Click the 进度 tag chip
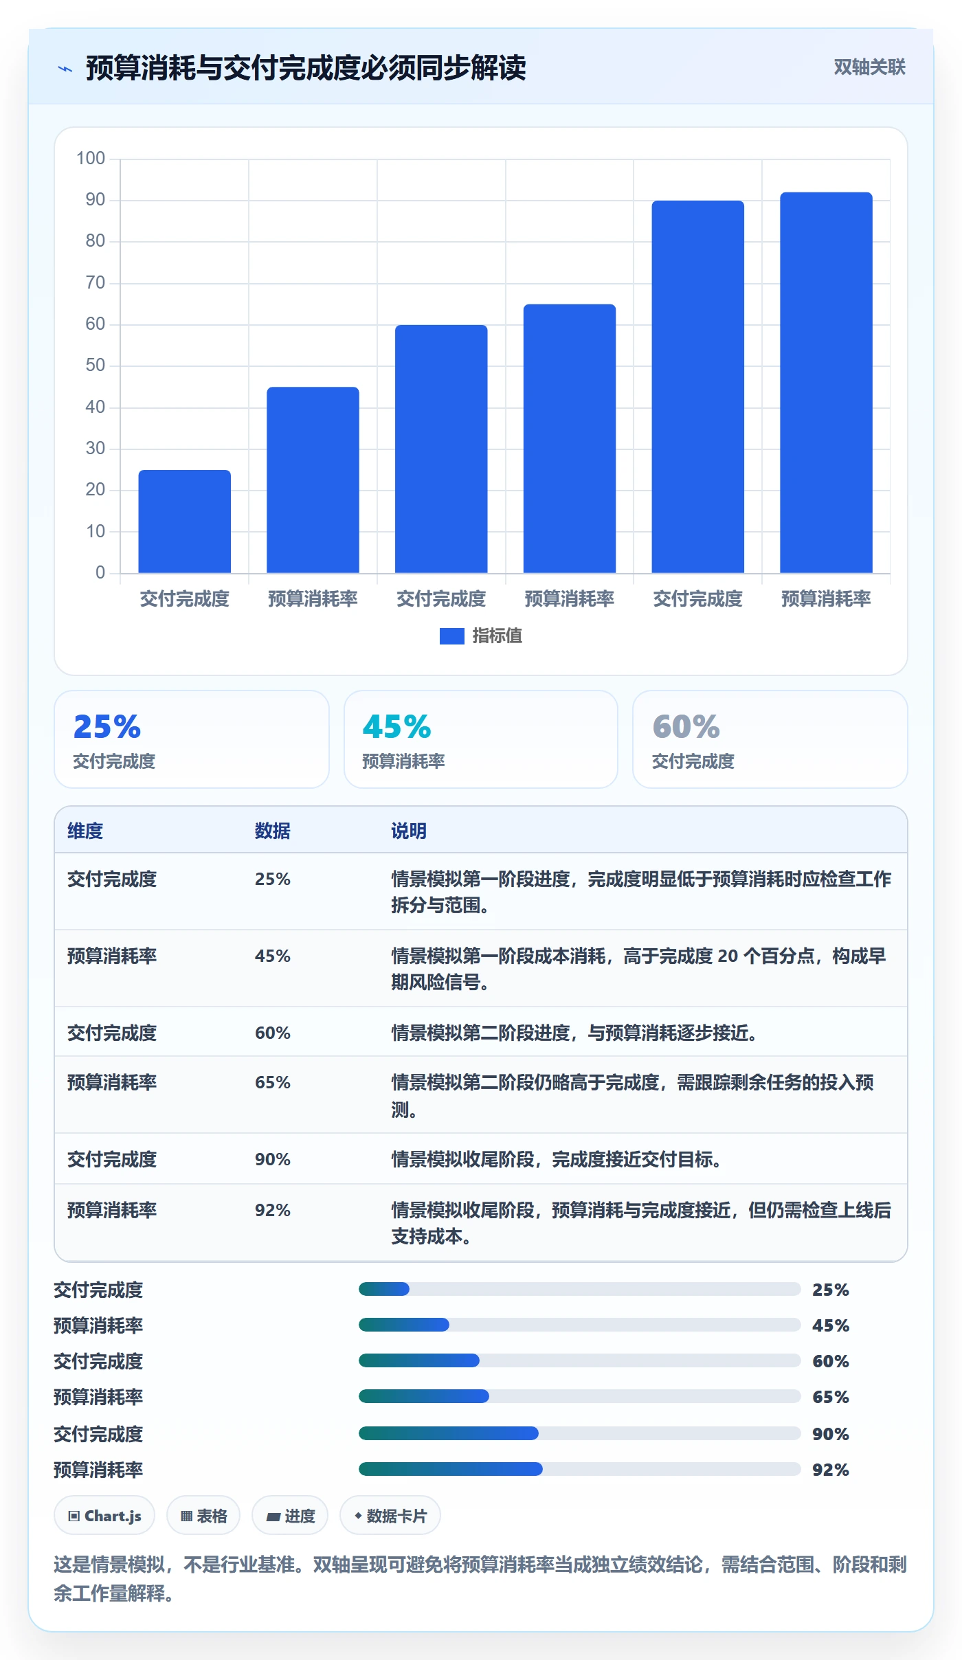Image resolution: width=962 pixels, height=1660 pixels. pyautogui.click(x=290, y=1515)
